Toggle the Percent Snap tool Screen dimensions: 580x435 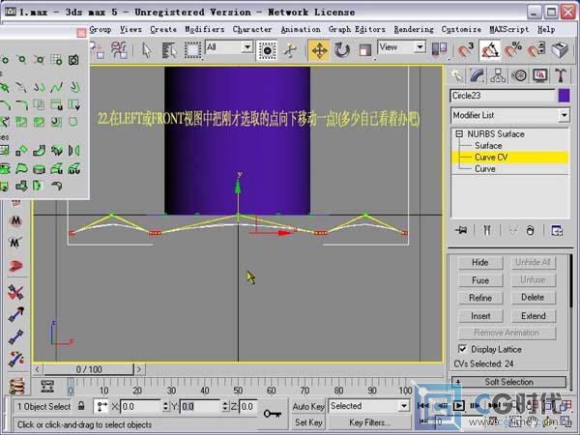(513, 50)
